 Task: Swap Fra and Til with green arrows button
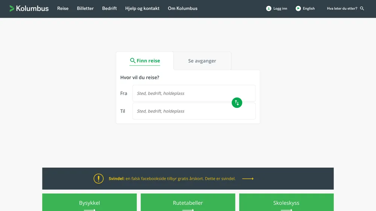(237, 102)
